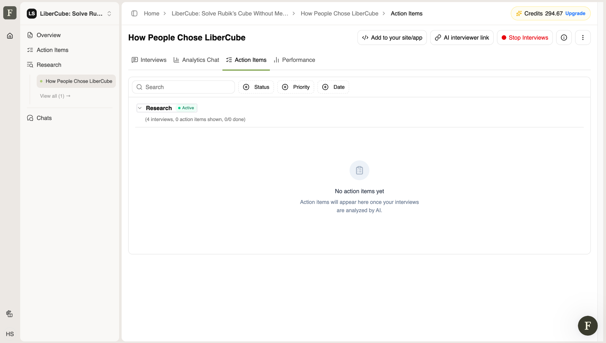Click the interviews summary count text

point(195,119)
